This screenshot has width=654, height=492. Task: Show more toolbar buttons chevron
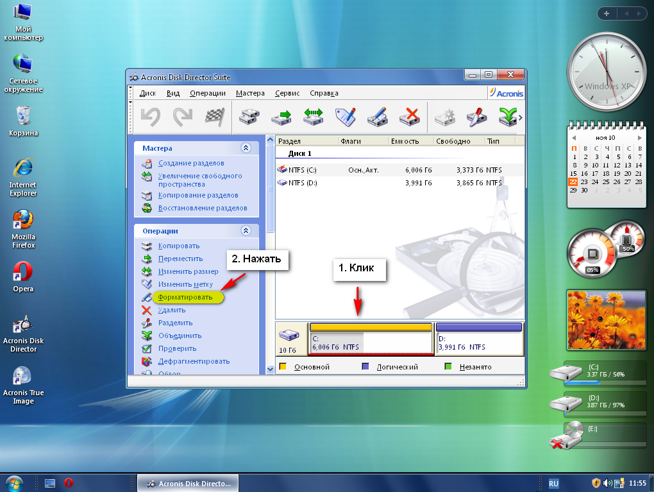point(521,117)
